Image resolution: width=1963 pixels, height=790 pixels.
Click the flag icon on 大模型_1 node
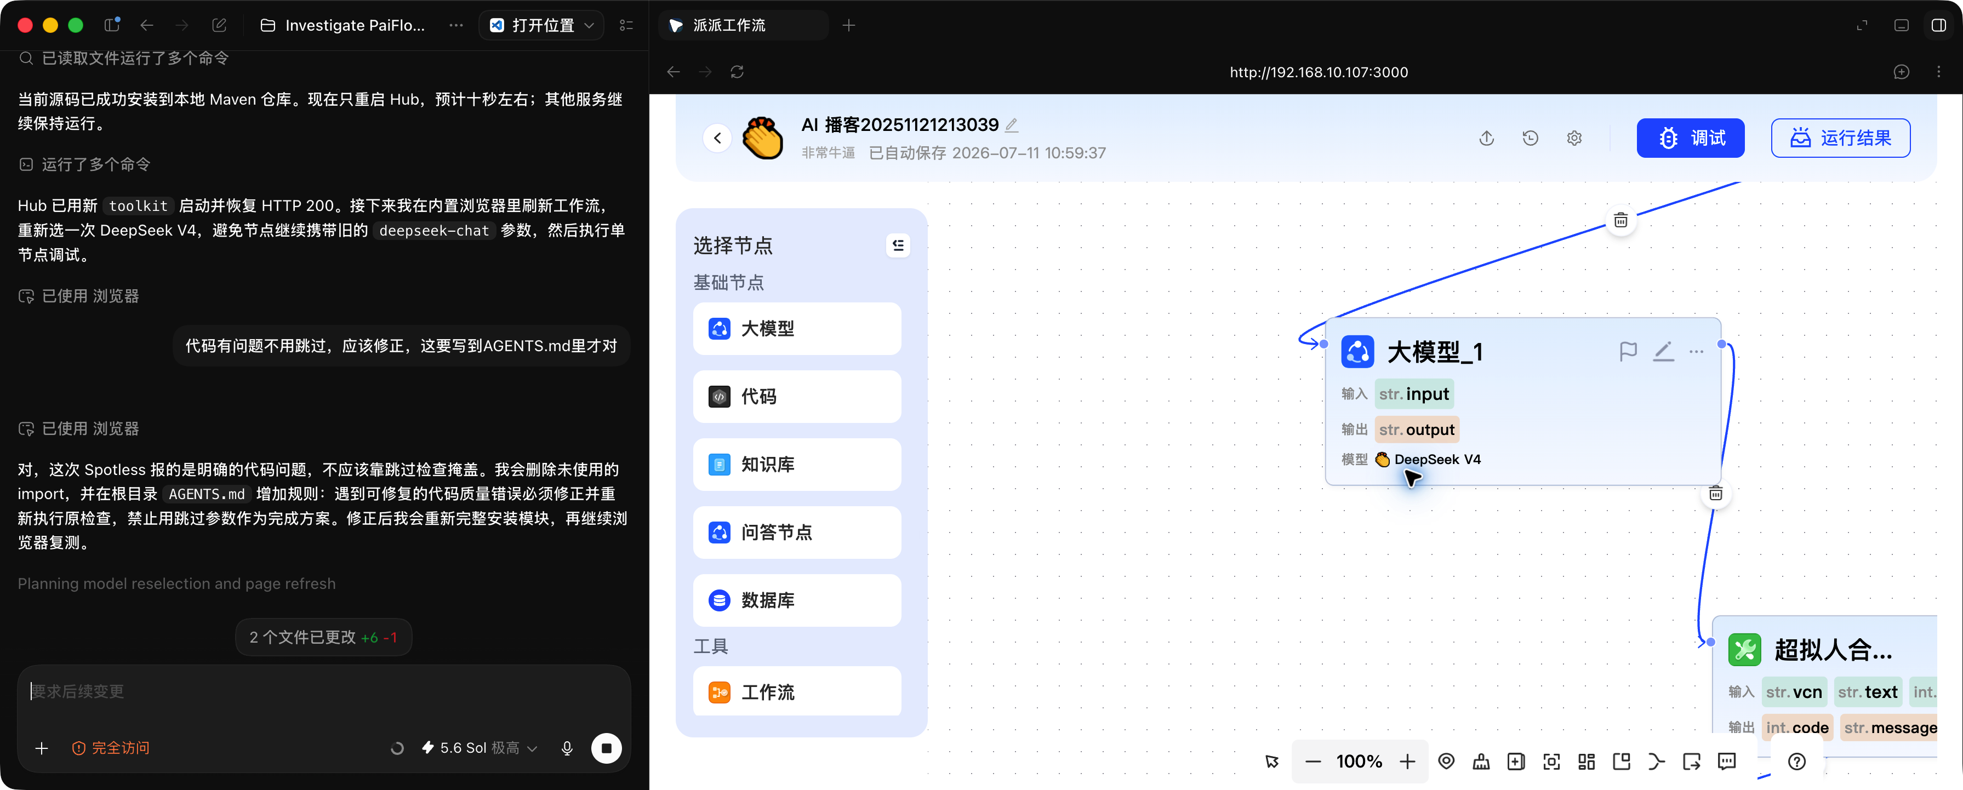coord(1628,351)
